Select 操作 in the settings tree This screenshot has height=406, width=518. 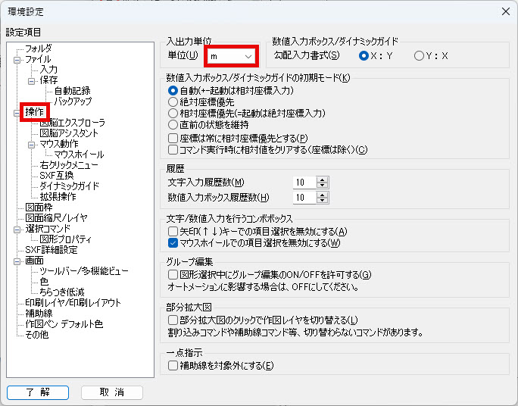tap(35, 112)
